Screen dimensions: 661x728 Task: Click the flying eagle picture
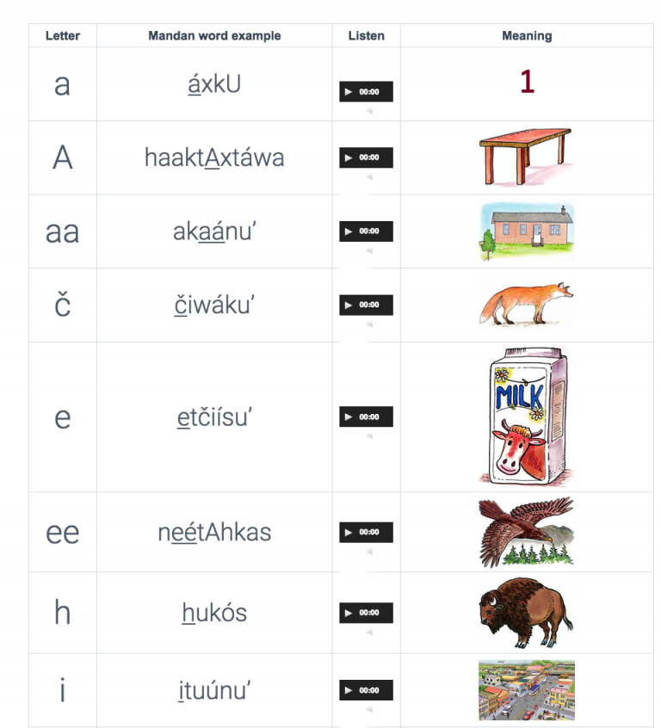[527, 532]
